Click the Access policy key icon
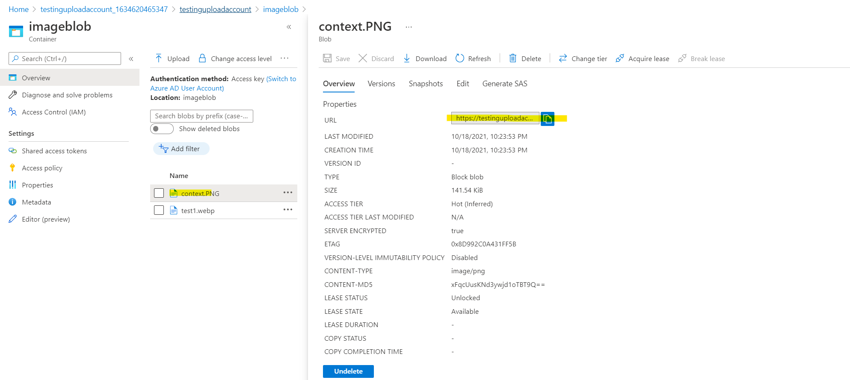The image size is (850, 380). click(13, 168)
